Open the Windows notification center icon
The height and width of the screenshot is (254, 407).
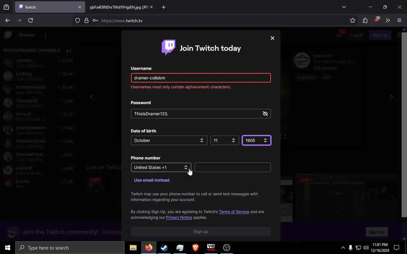tap(397, 248)
